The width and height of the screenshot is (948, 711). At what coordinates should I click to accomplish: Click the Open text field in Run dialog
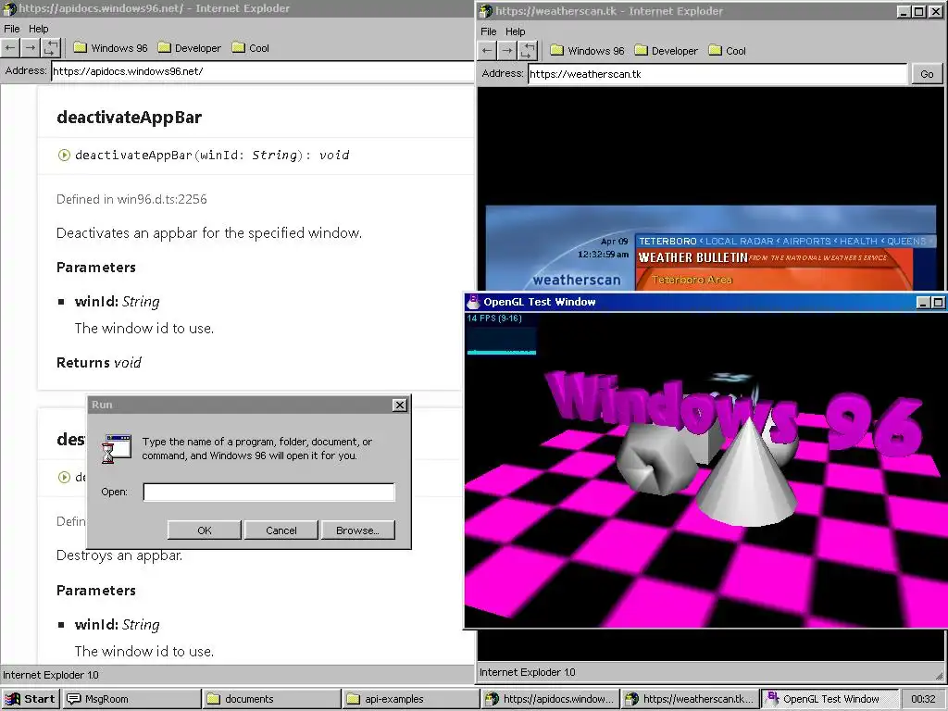point(269,492)
